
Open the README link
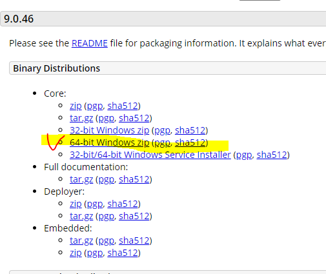[90, 43]
